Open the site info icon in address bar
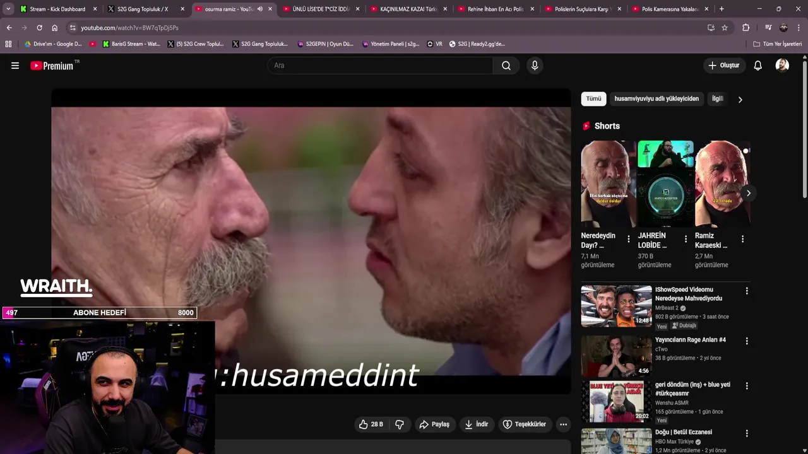The height and width of the screenshot is (454, 808). (73, 28)
